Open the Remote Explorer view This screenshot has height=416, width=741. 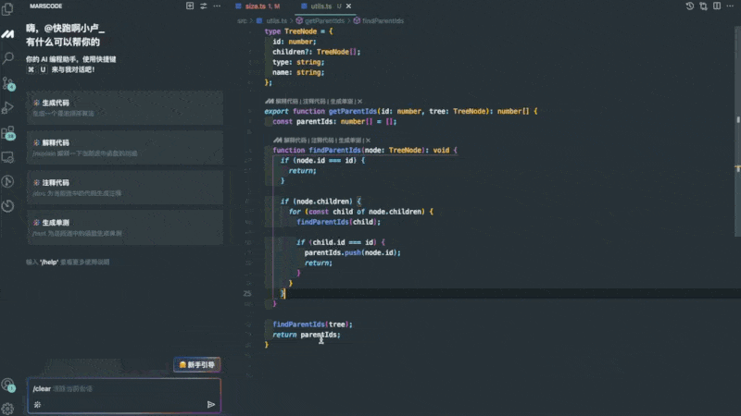[7, 157]
